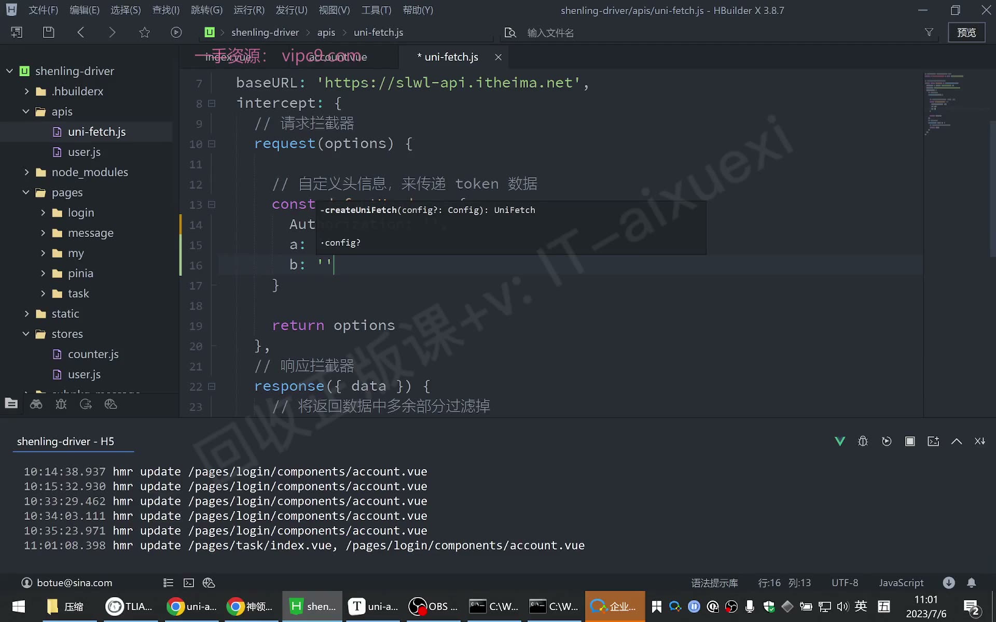Open notifications bell in status bar
Viewport: 996px width, 622px height.
coord(971,583)
